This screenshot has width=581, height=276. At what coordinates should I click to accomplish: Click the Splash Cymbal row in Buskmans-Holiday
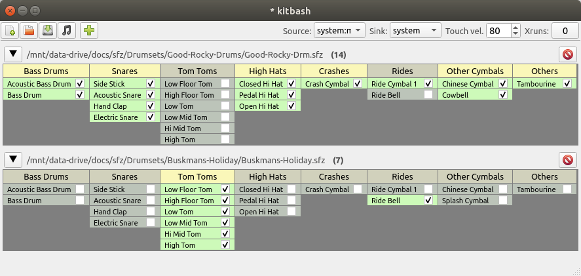(x=475, y=201)
